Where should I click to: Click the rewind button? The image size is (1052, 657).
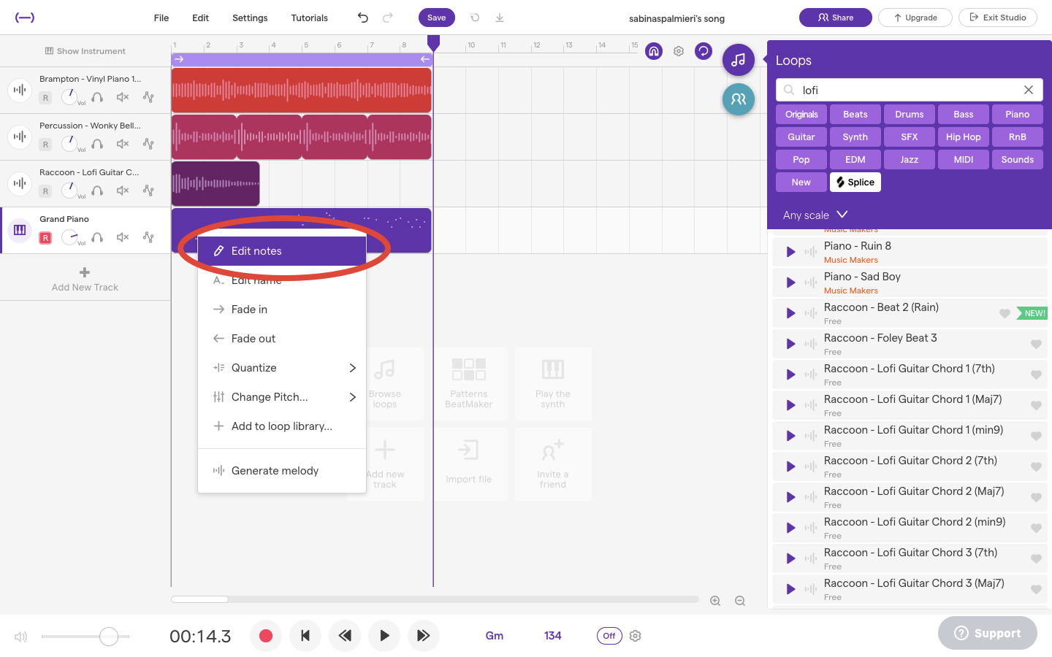[x=345, y=636]
